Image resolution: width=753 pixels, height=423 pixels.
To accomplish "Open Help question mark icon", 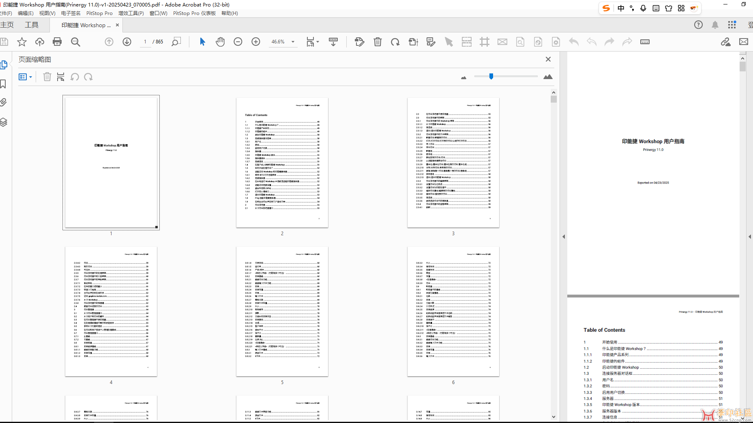I will 698,25.
